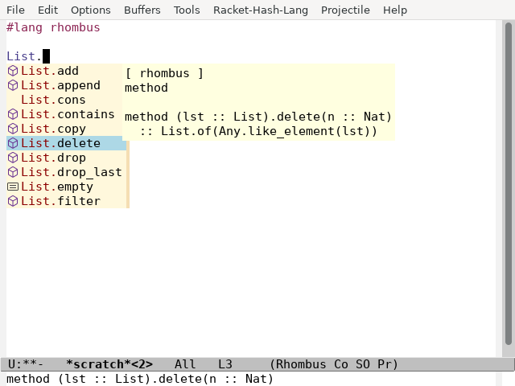
Task: Click the echo area method signature
Action: [x=140, y=379]
